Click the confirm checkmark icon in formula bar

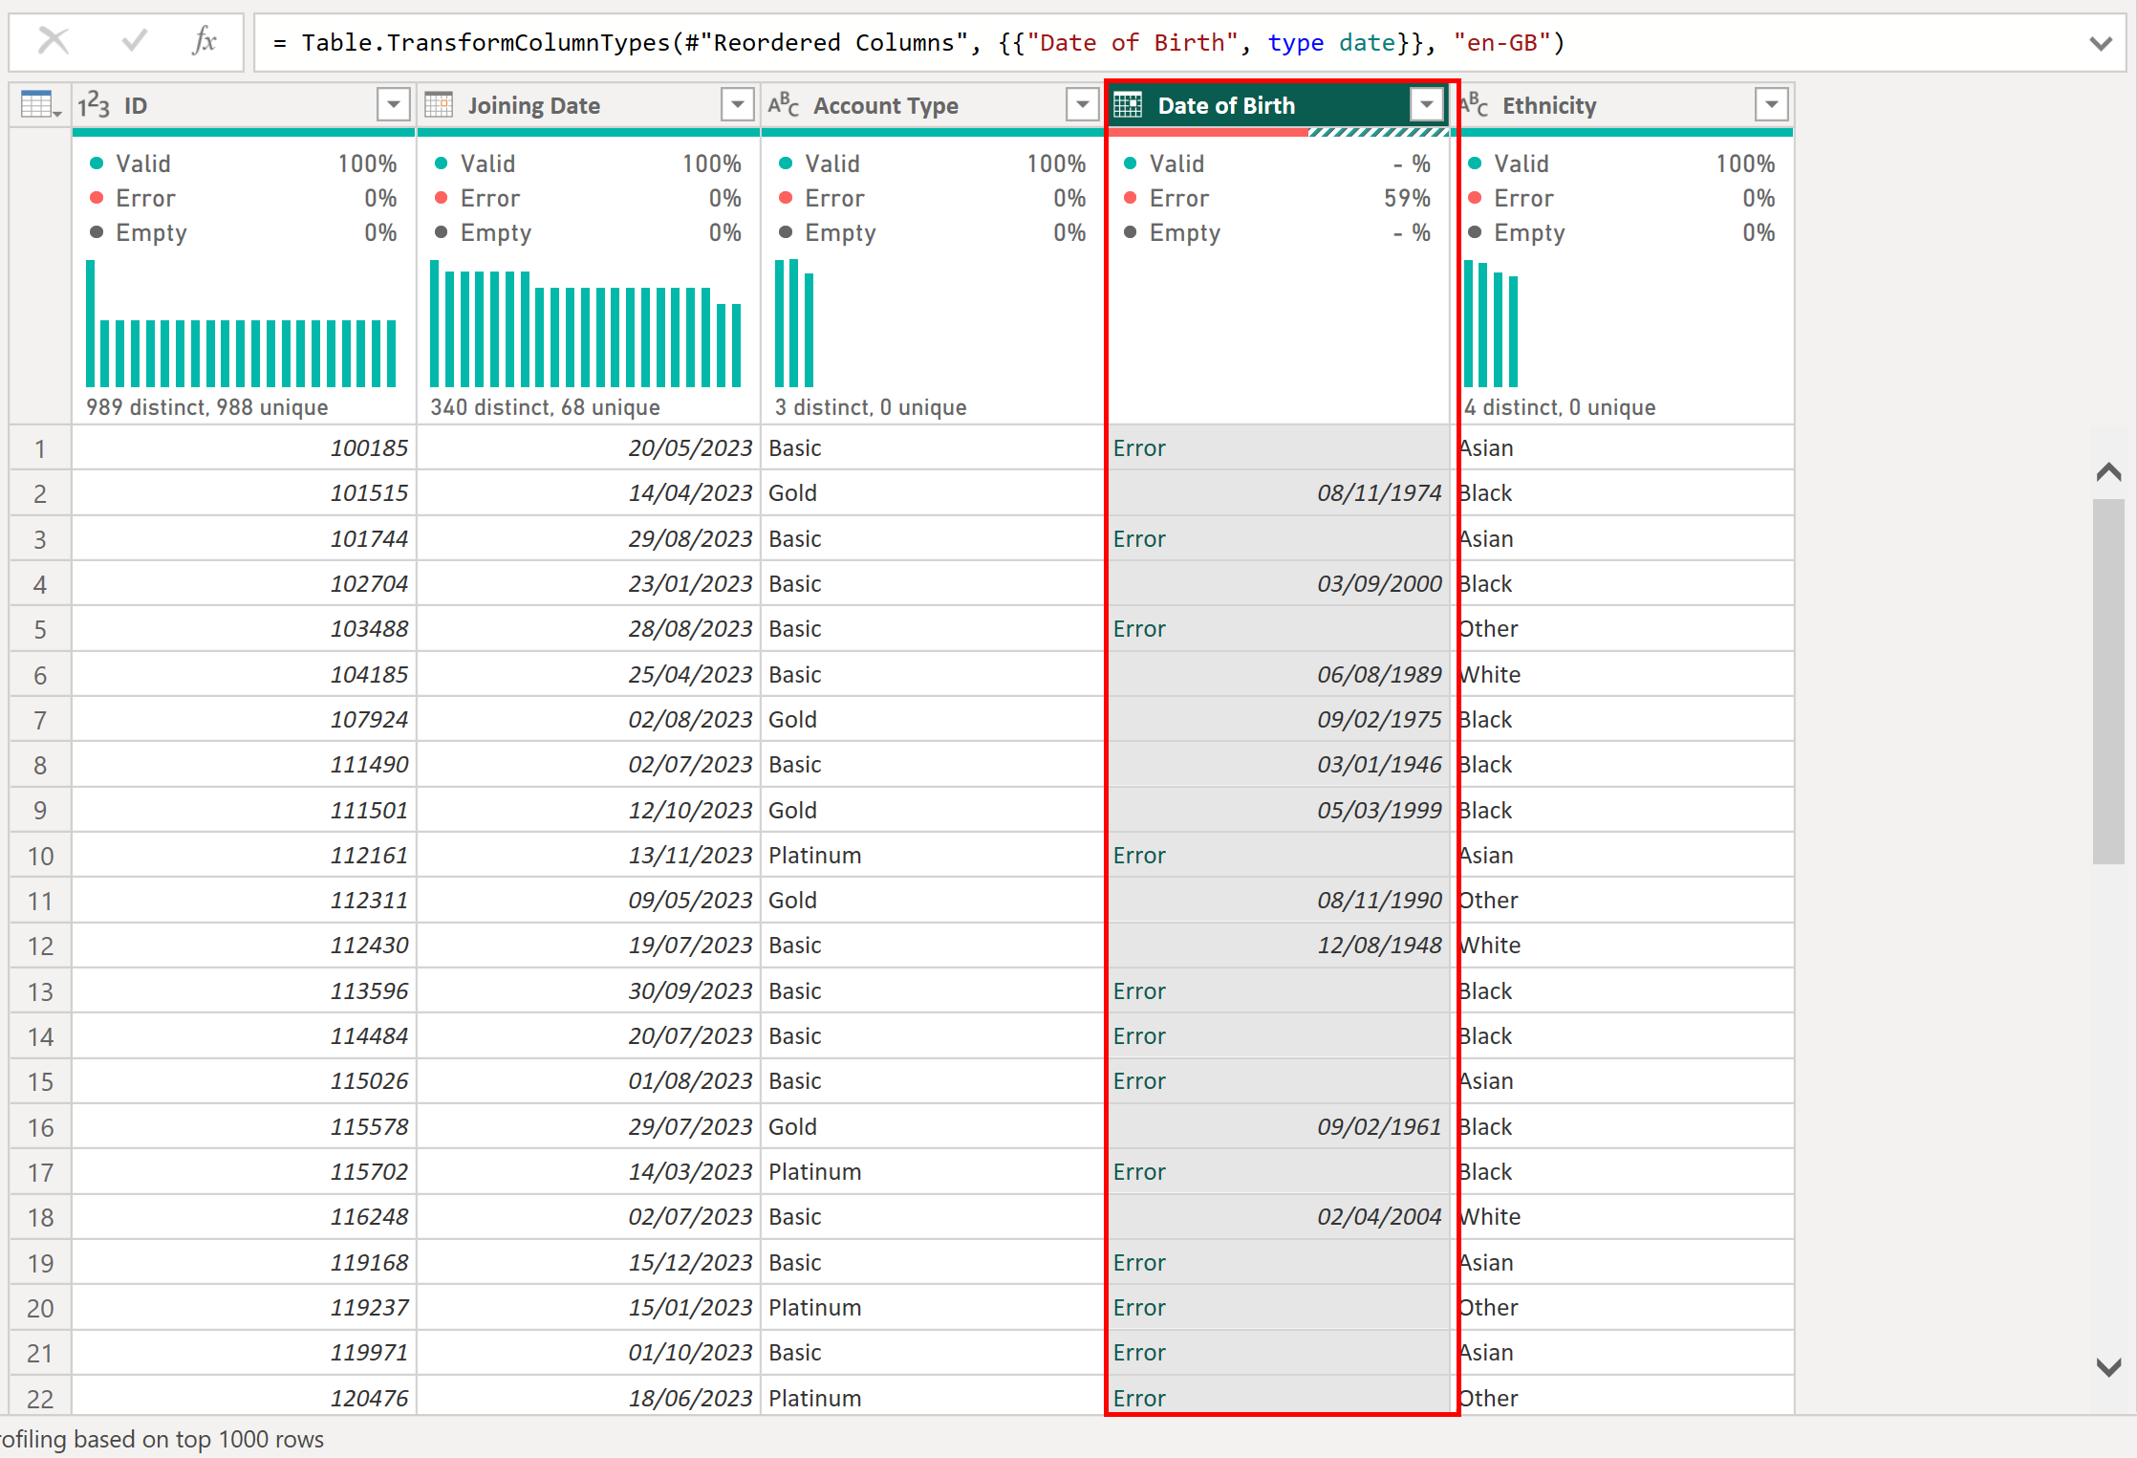click(x=135, y=41)
